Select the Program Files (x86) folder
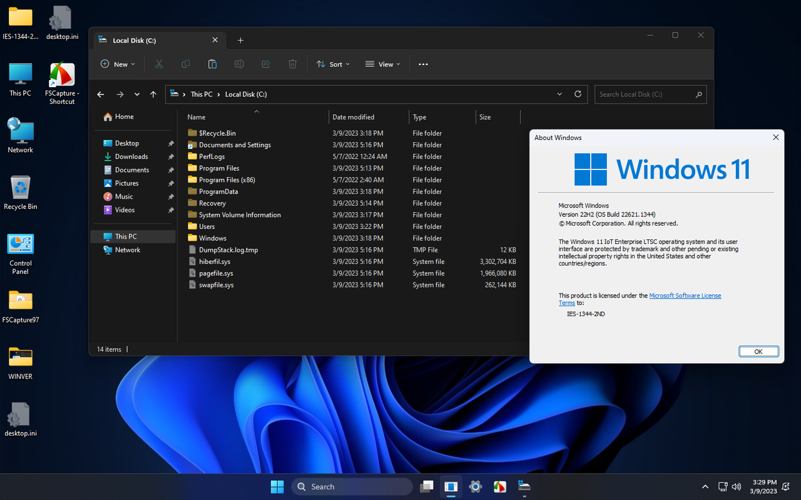The image size is (801, 500). (x=227, y=180)
